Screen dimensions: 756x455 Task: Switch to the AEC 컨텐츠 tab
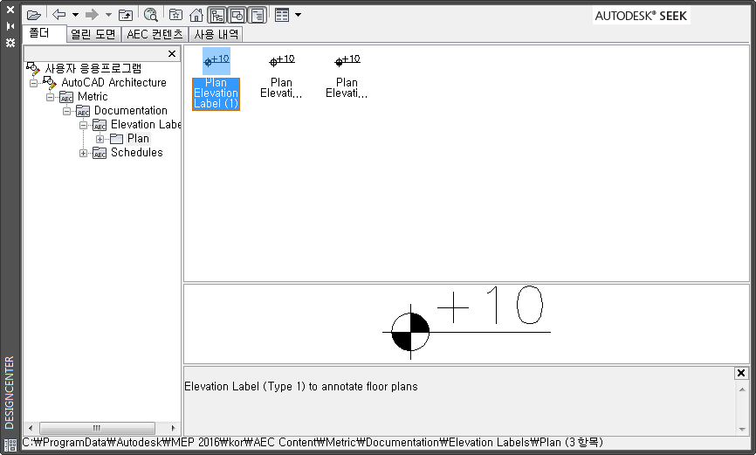[x=155, y=34]
